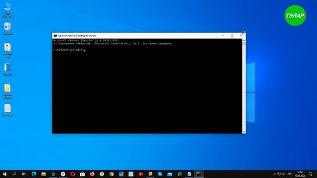Image resolution: width=317 pixels, height=178 pixels.
Task: Open Microsoft Store from taskbar
Action: point(82,174)
